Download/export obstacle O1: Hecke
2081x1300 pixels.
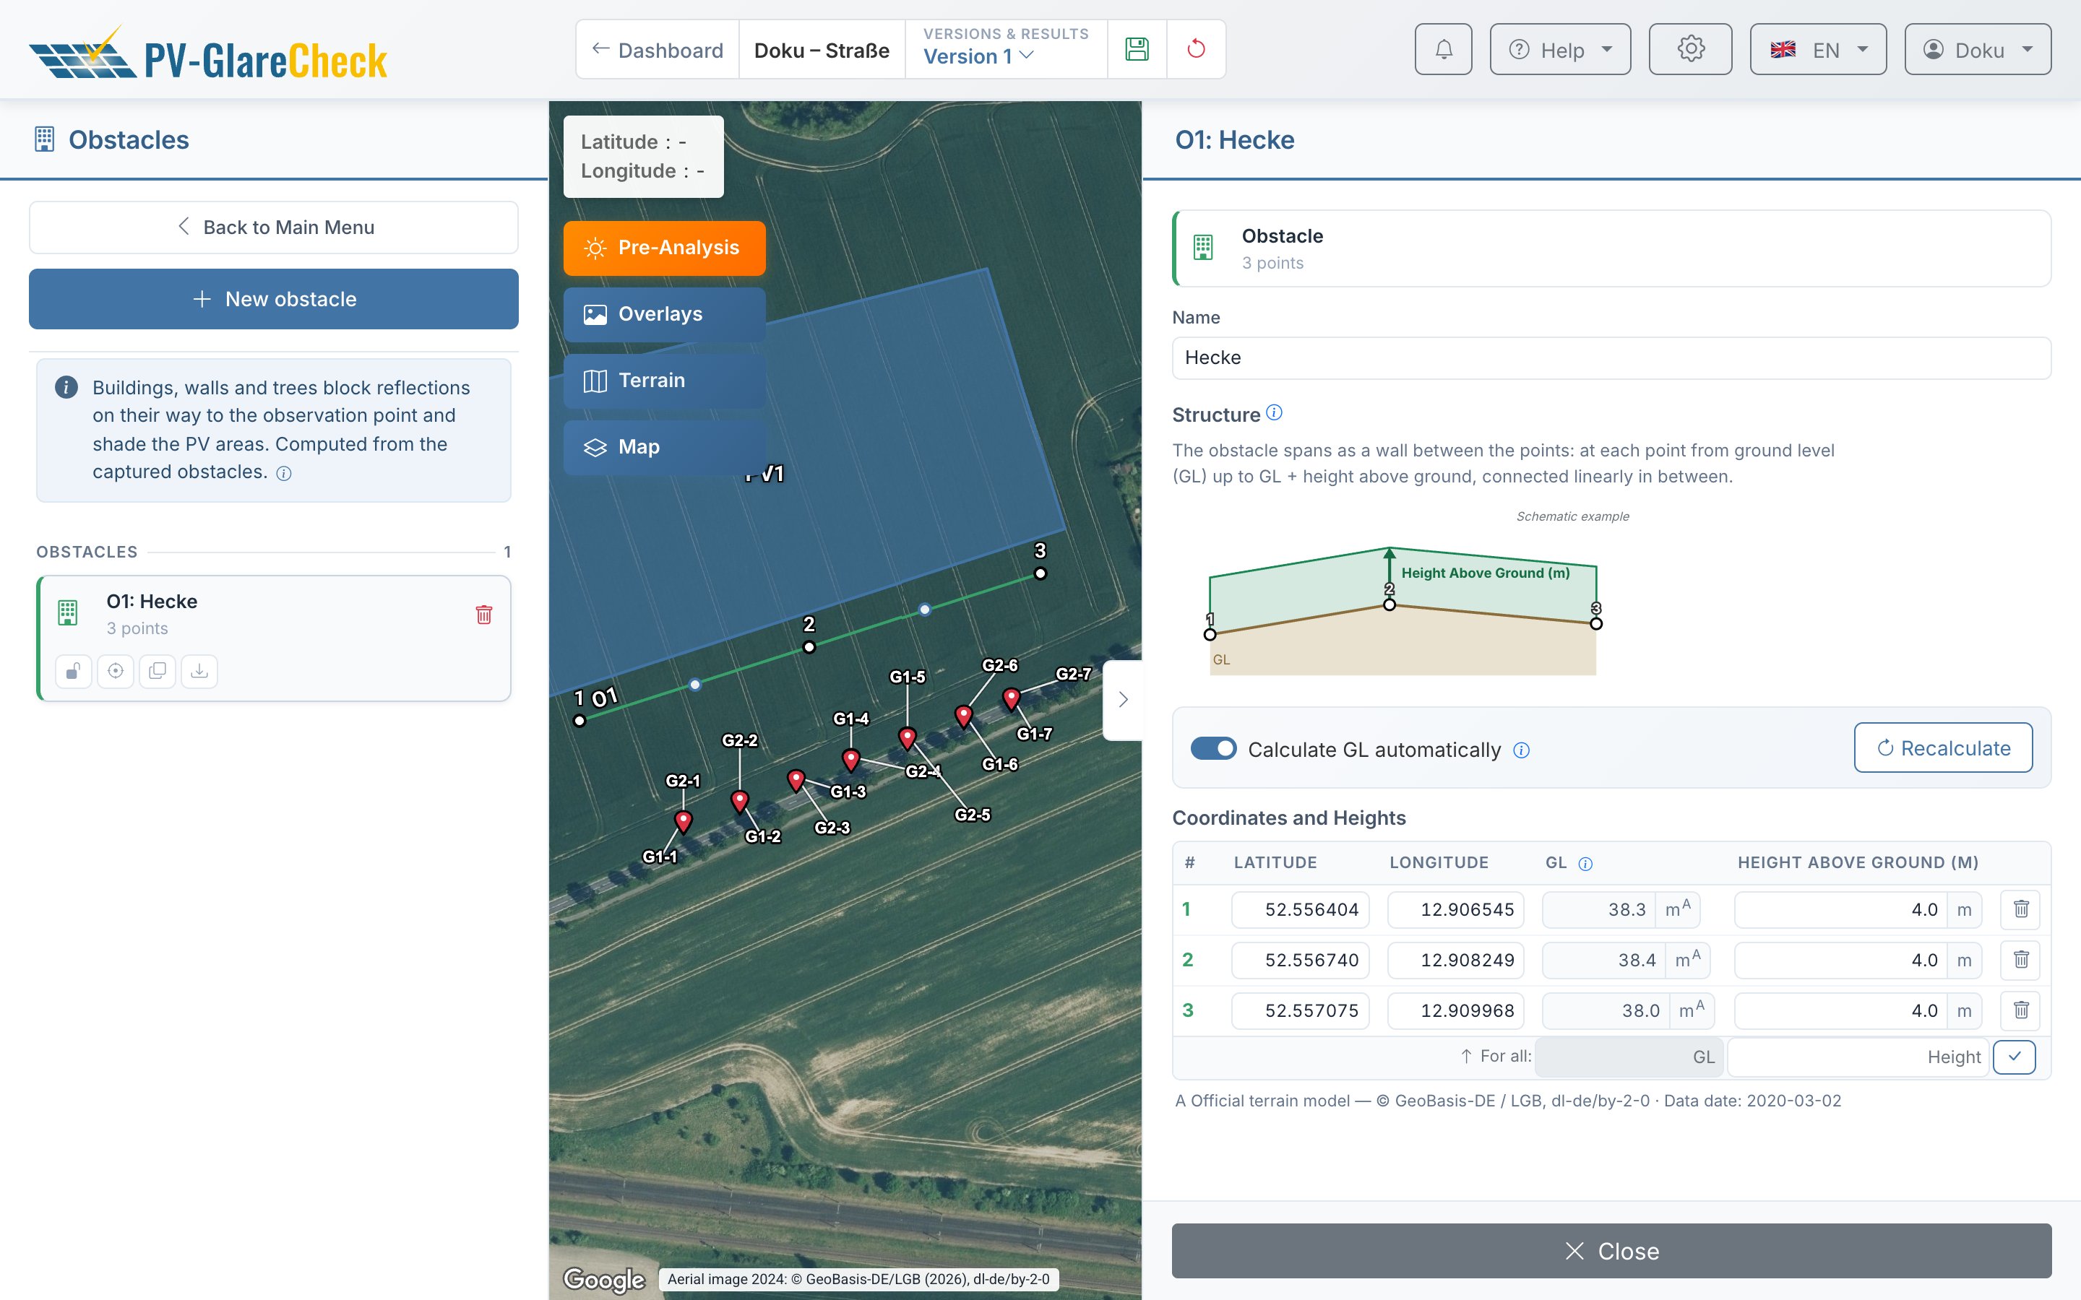(x=199, y=671)
